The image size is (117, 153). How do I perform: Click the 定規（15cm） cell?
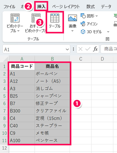52,118
